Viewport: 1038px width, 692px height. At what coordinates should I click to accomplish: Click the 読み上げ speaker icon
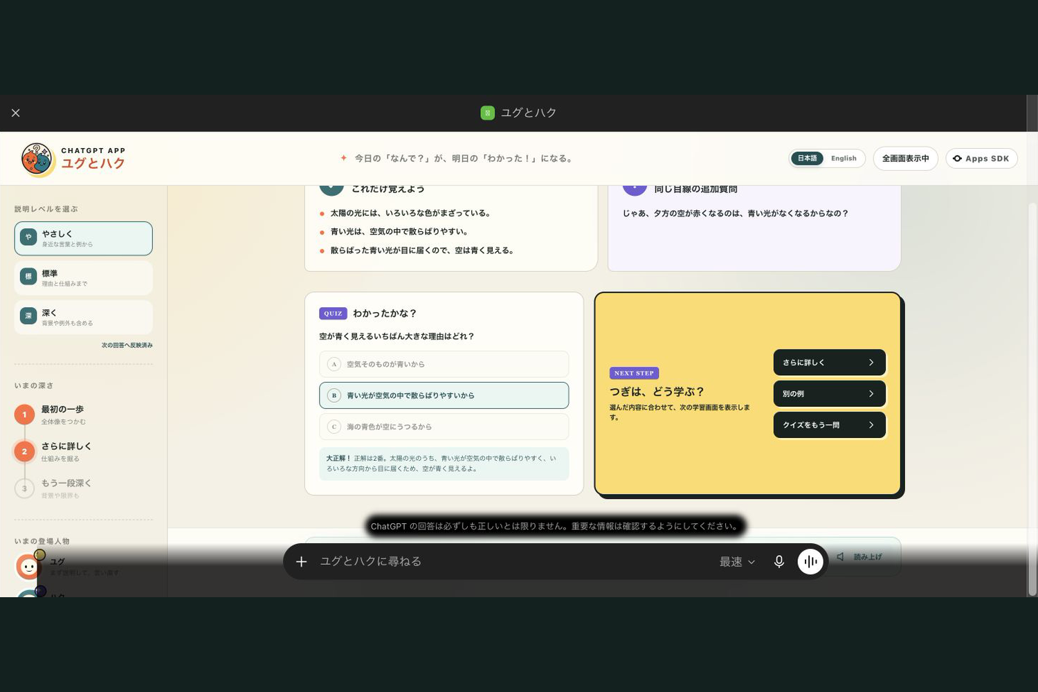click(x=840, y=557)
